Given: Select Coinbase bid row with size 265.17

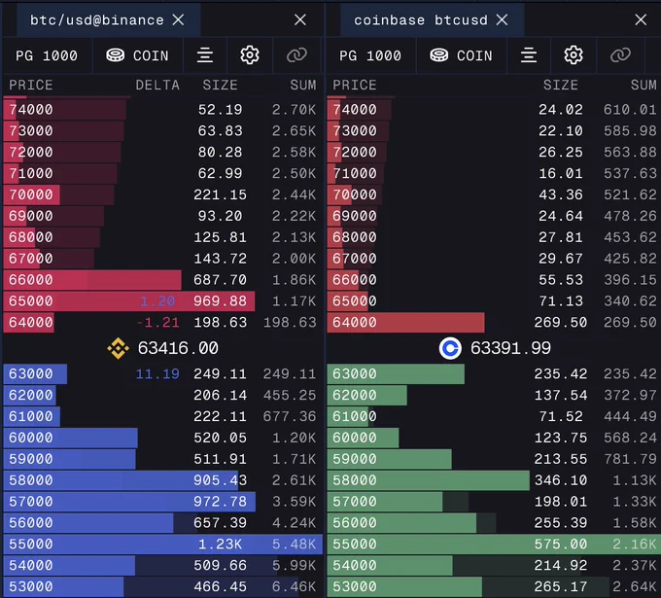Looking at the screenshot, I should coord(494,586).
